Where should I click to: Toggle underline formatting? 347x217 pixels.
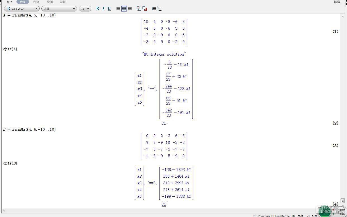tap(109, 9)
